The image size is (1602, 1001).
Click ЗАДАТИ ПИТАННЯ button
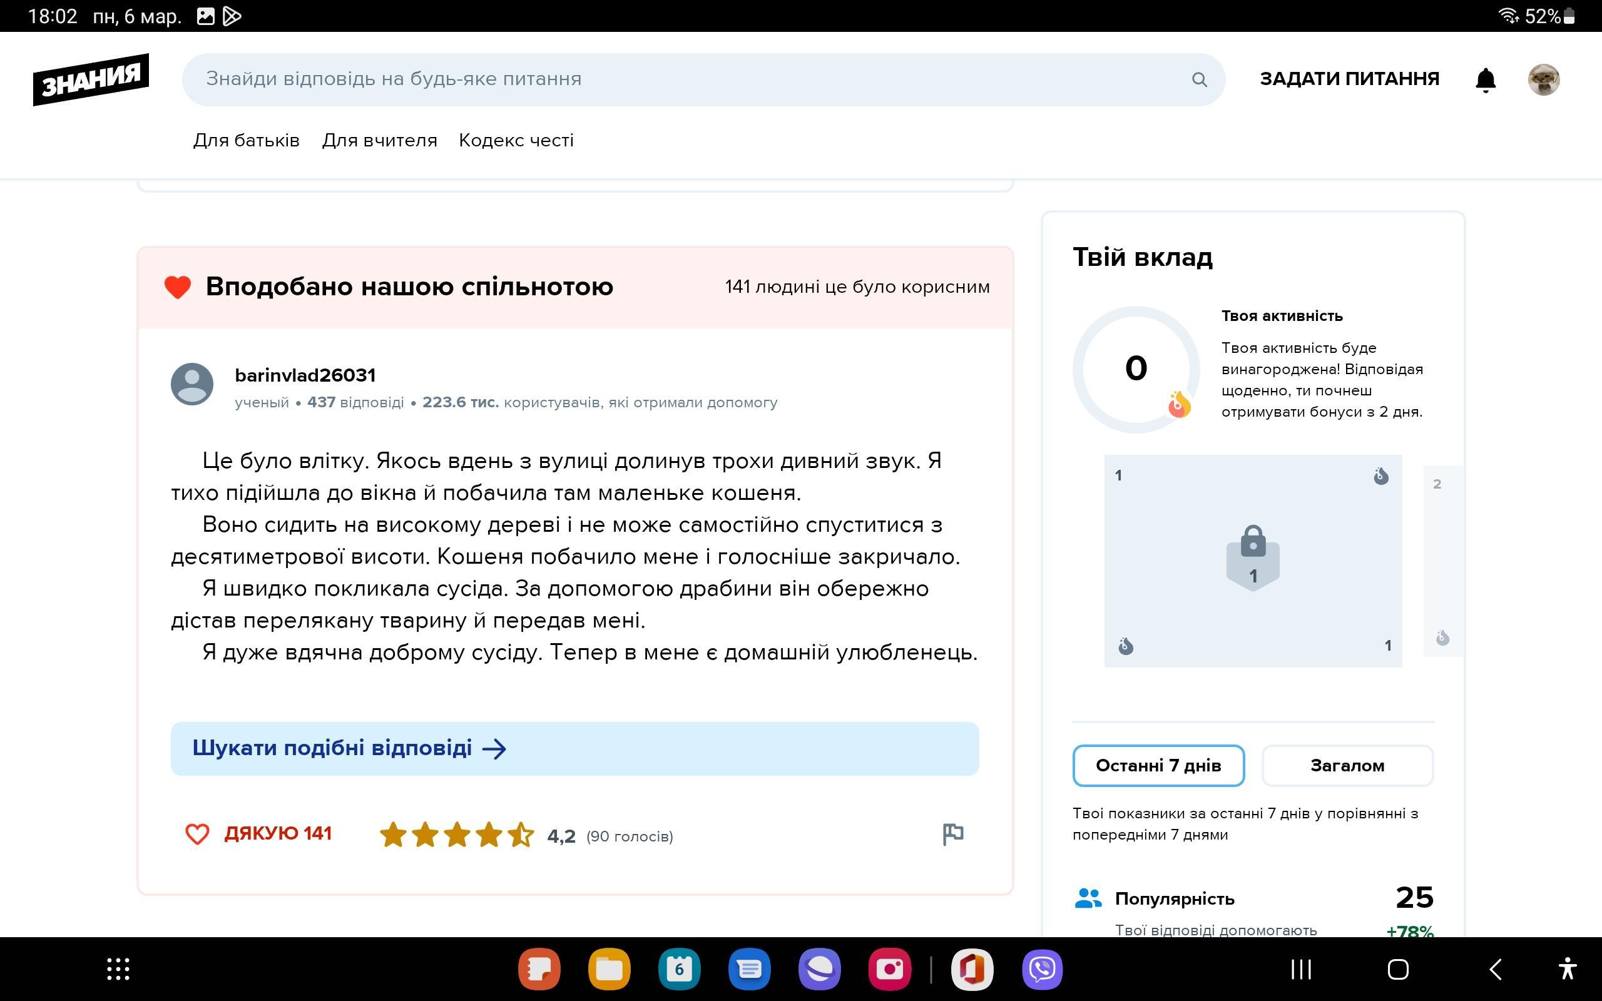pos(1349,79)
